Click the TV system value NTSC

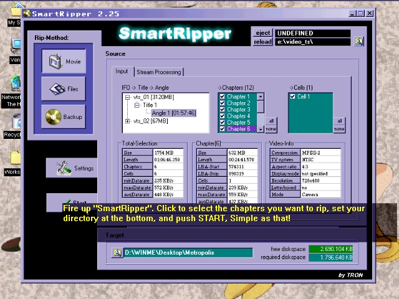(x=320, y=159)
